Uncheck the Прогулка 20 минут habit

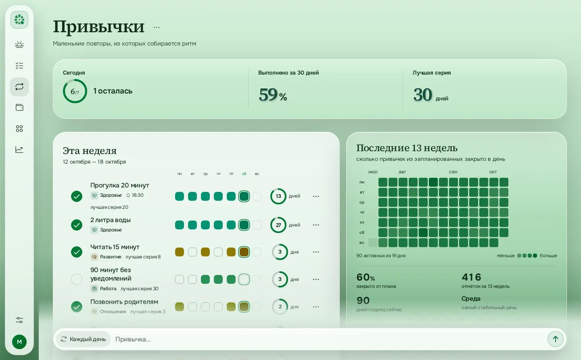click(x=77, y=196)
